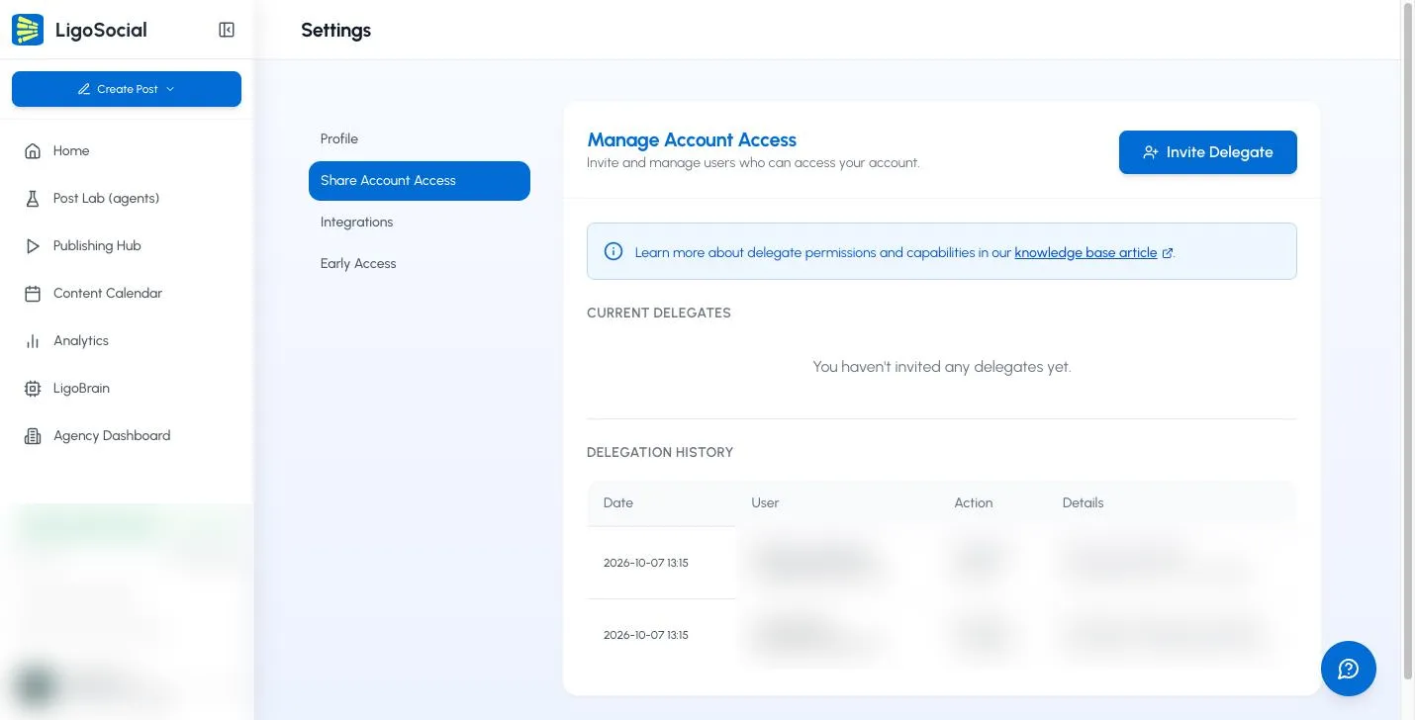Open the Create Post dropdown
The image size is (1415, 720).
127,89
